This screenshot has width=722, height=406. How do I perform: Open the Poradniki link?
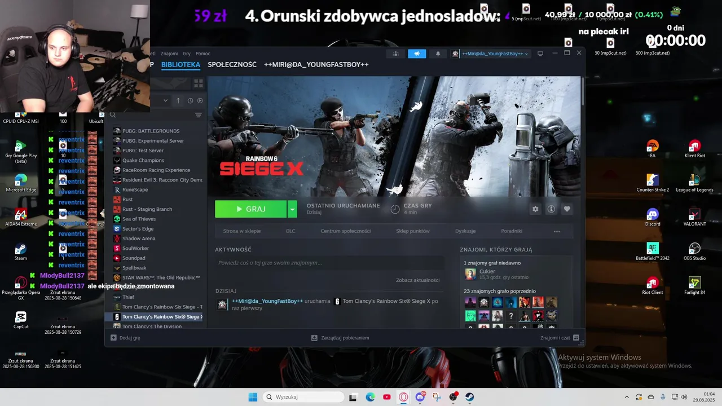coord(512,231)
